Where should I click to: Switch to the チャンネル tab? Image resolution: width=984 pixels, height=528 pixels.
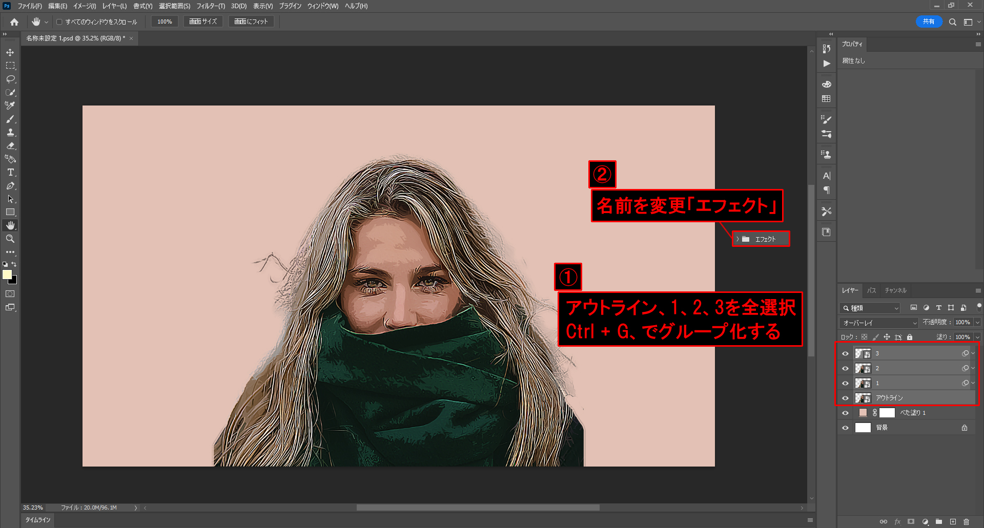[895, 290]
